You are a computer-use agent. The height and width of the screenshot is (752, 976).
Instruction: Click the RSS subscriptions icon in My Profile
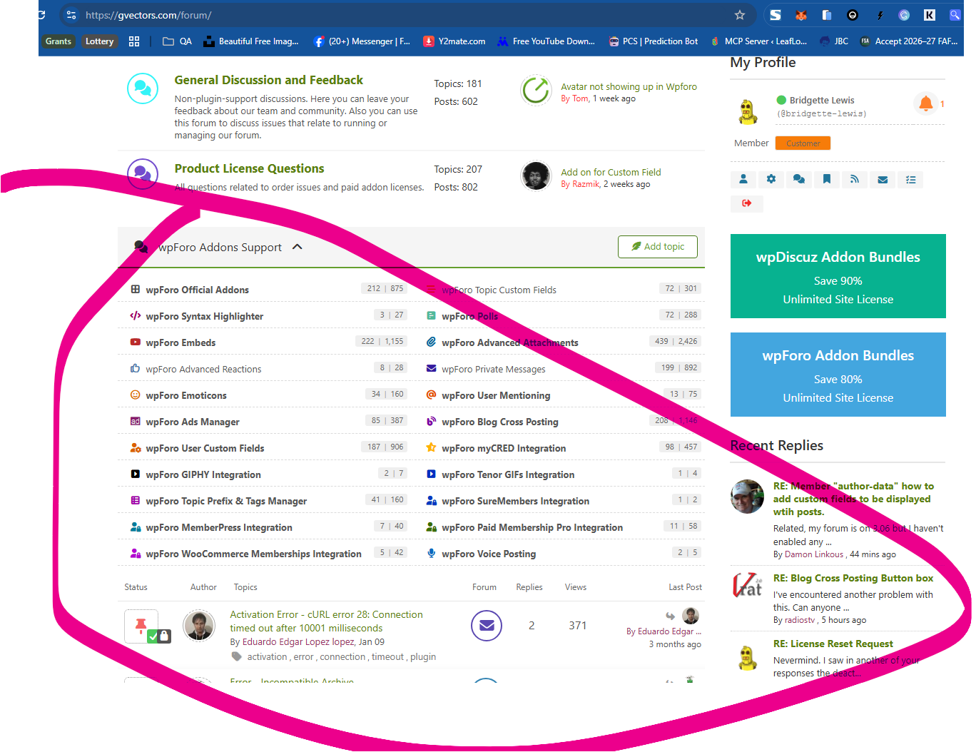[855, 179]
